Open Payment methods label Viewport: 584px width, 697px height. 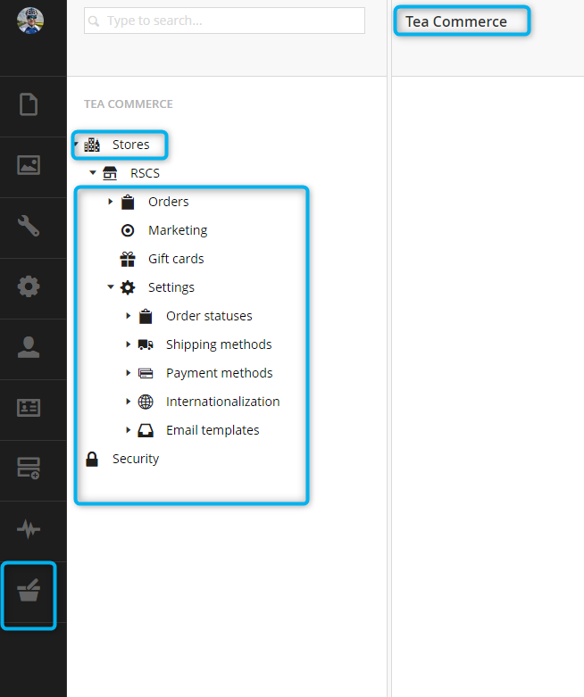click(220, 373)
